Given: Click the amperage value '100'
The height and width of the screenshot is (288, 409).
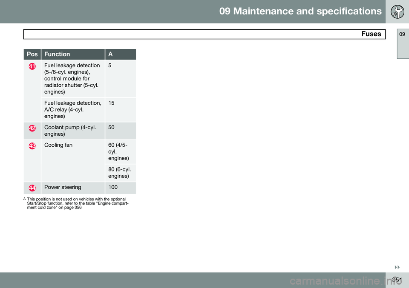Looking at the screenshot, I should tap(113, 187).
